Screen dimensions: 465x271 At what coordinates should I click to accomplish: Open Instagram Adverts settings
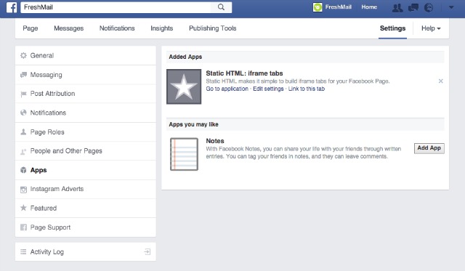point(86,189)
